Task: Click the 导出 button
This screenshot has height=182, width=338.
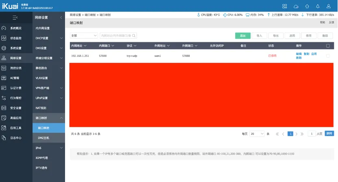Action: tap(276, 36)
